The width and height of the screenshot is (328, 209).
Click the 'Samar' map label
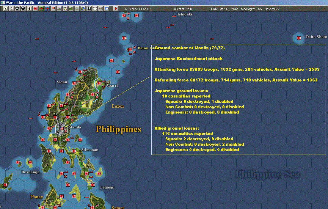click(x=118, y=207)
